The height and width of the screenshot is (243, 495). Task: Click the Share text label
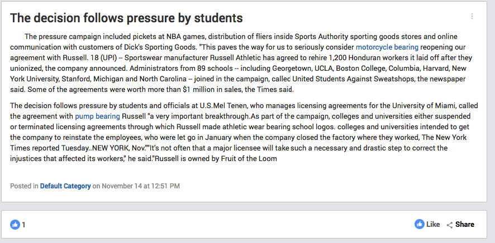(x=465, y=225)
